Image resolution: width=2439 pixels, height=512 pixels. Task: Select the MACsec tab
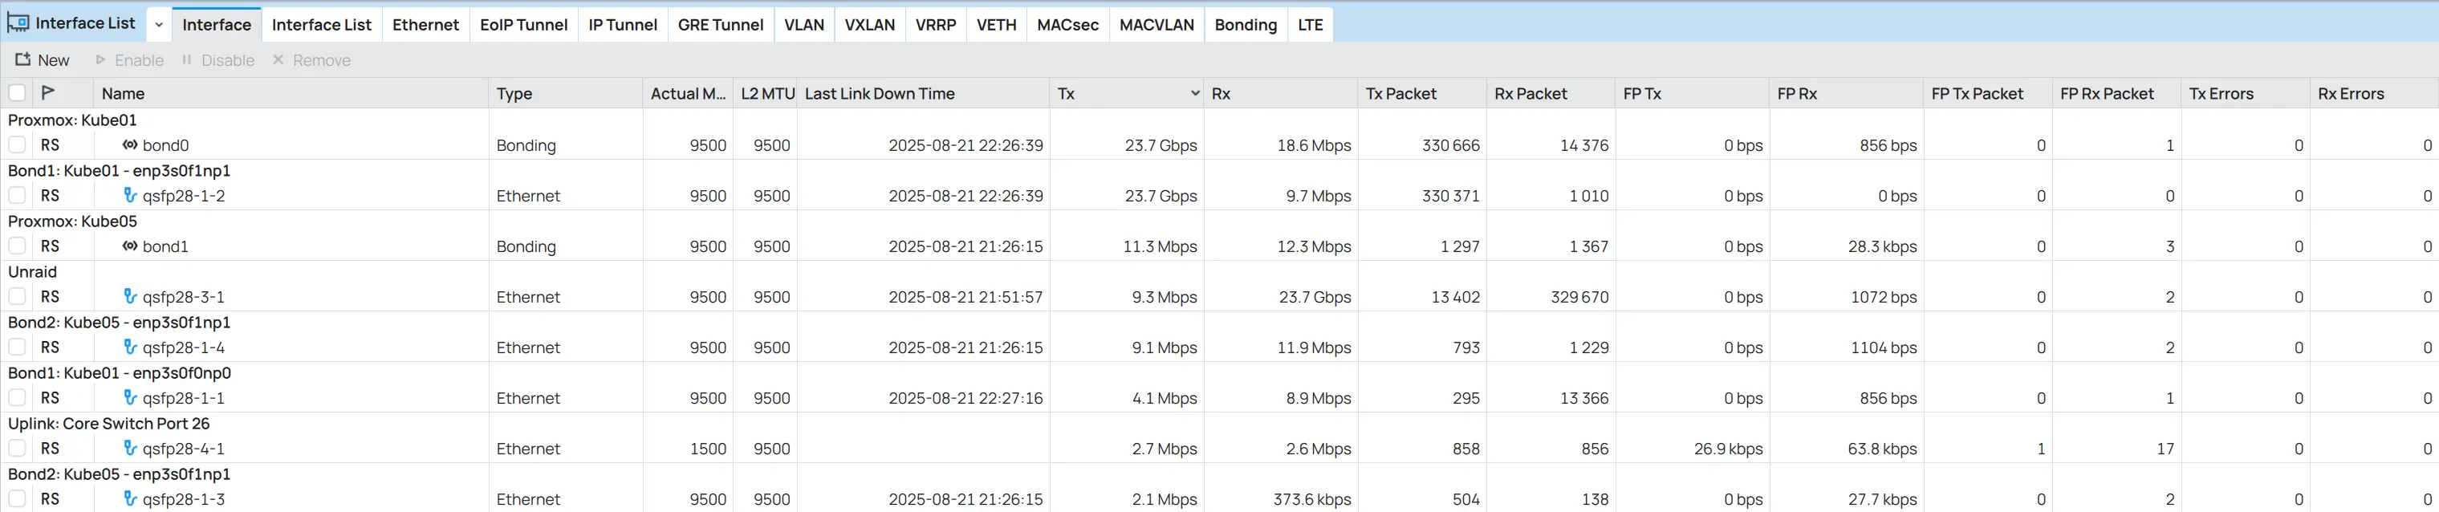(1067, 25)
